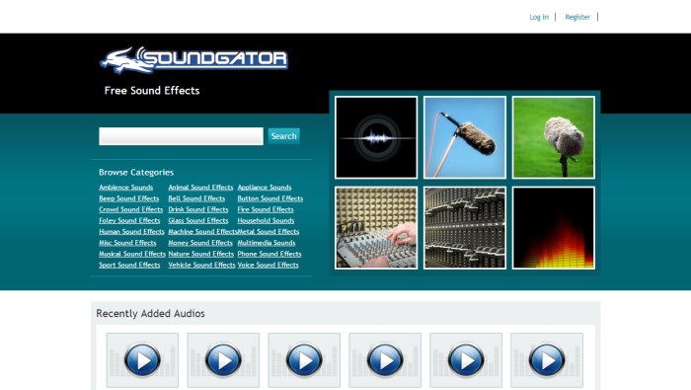Open the furry microphone on grass image

click(554, 137)
